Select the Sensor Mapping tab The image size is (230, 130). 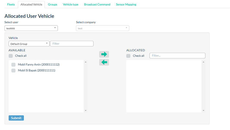coord(126,5)
